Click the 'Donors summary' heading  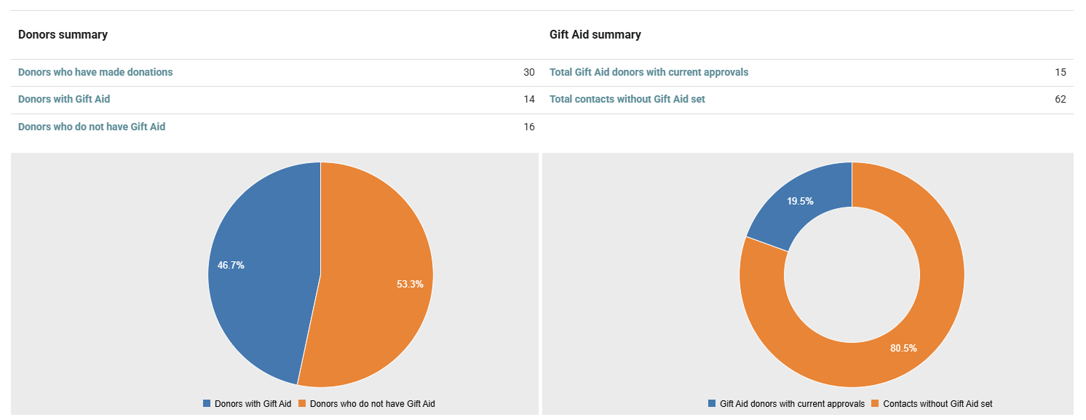(63, 34)
